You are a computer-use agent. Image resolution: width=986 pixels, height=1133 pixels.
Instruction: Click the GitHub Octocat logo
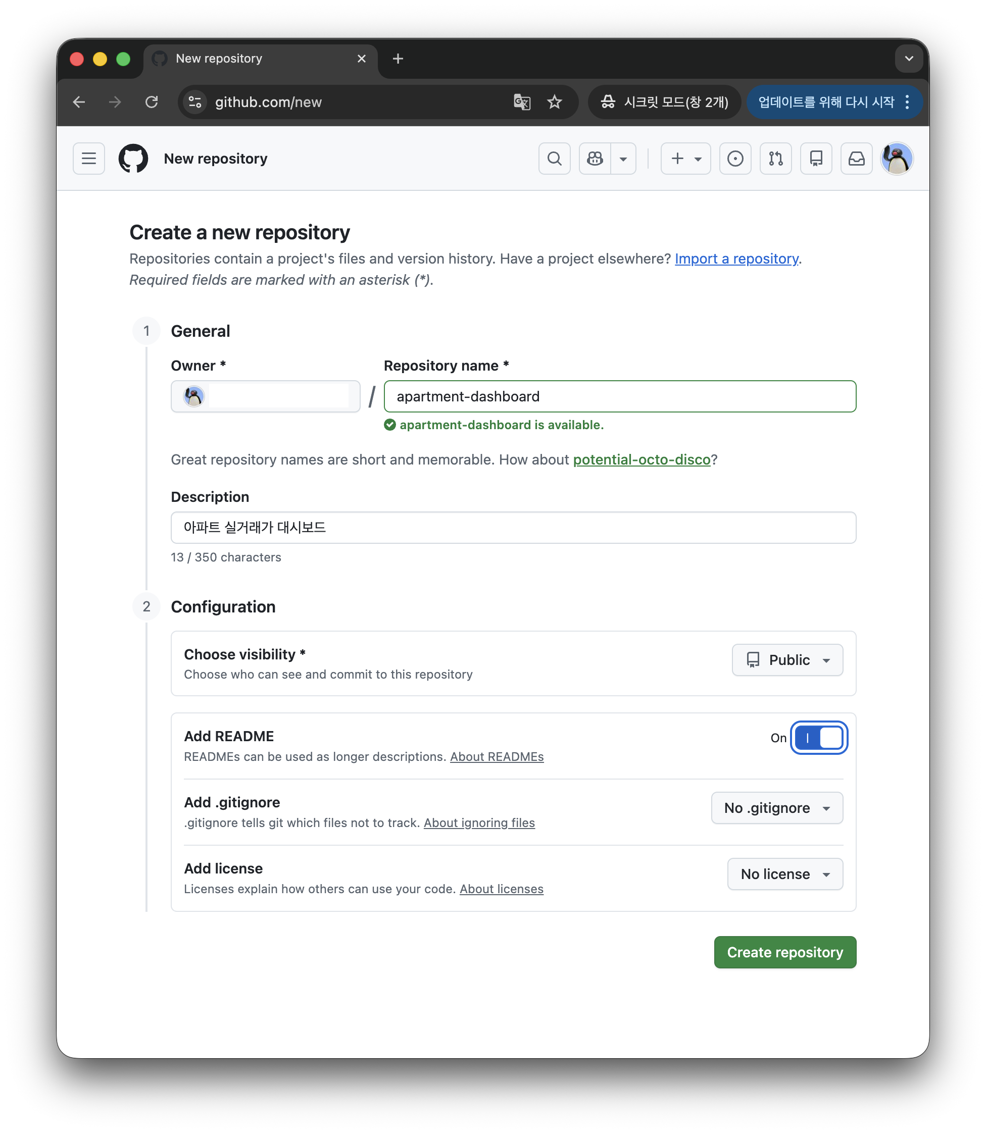pyautogui.click(x=133, y=159)
